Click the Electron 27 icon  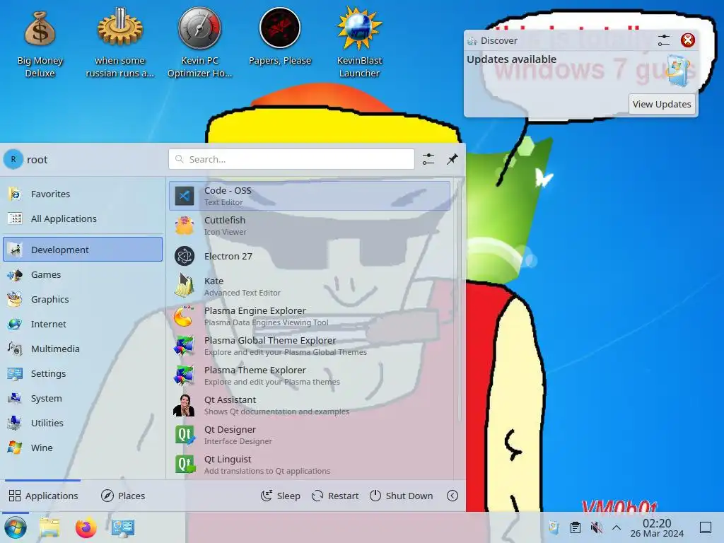click(x=185, y=256)
